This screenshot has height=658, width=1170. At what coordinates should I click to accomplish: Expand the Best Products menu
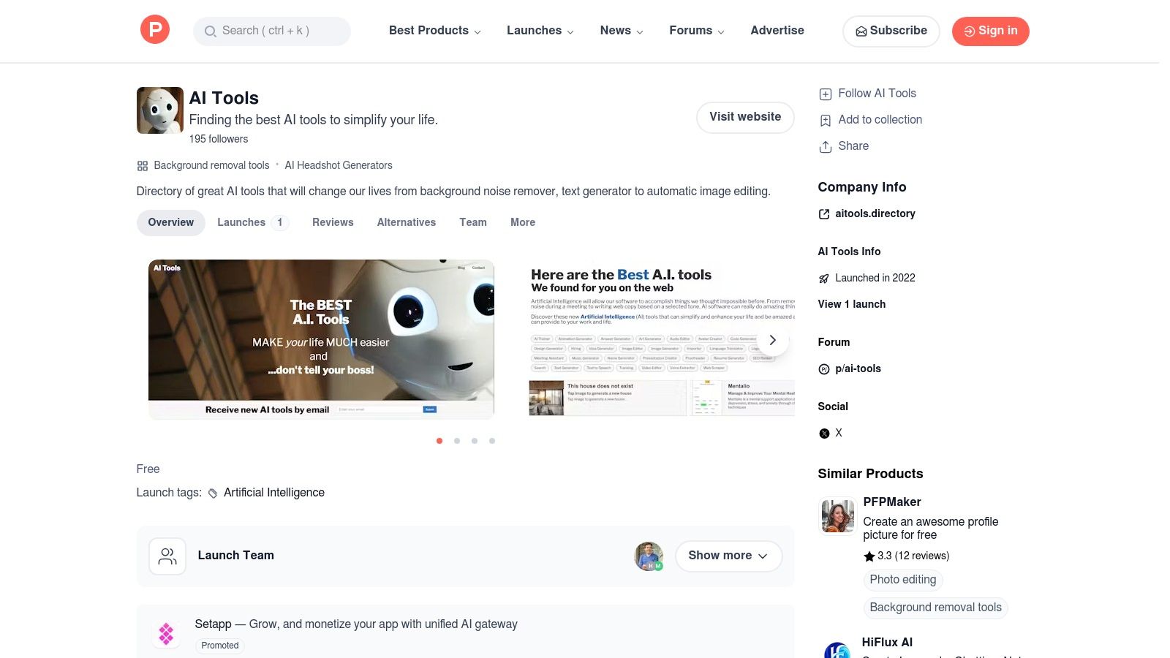tap(434, 31)
